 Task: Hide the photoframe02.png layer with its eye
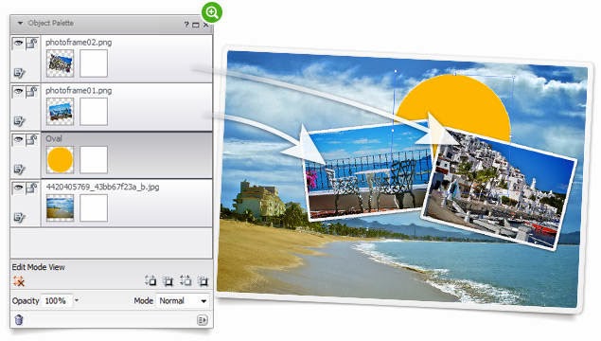click(x=18, y=43)
